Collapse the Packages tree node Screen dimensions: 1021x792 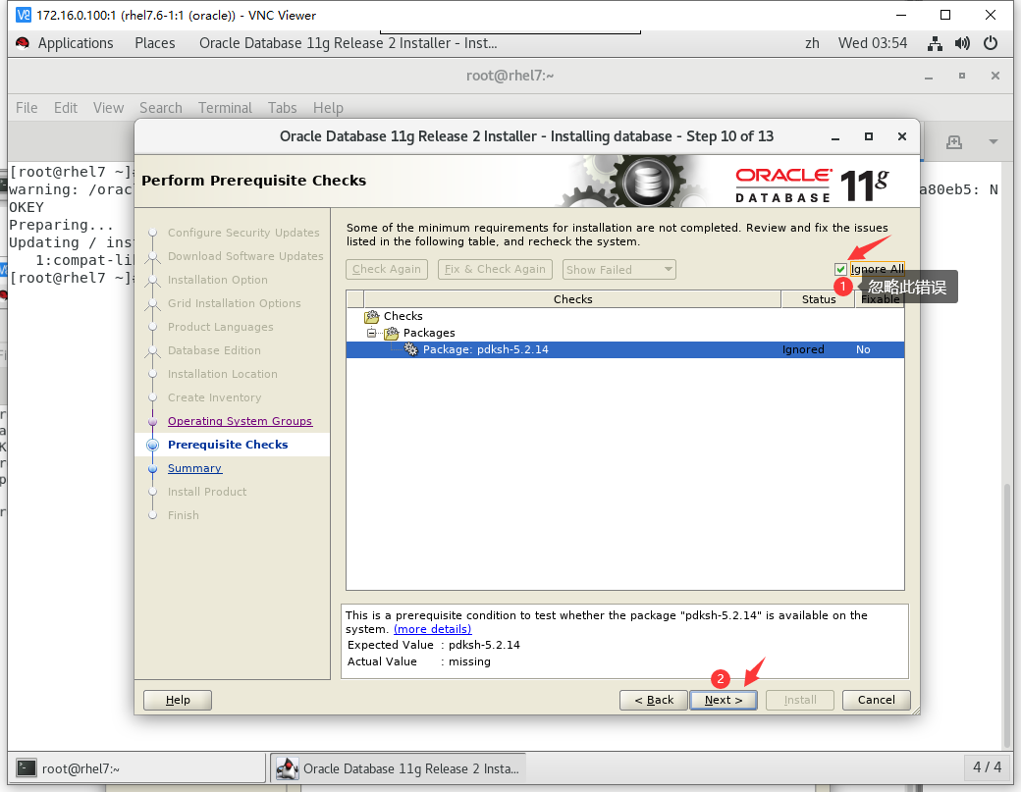click(371, 333)
